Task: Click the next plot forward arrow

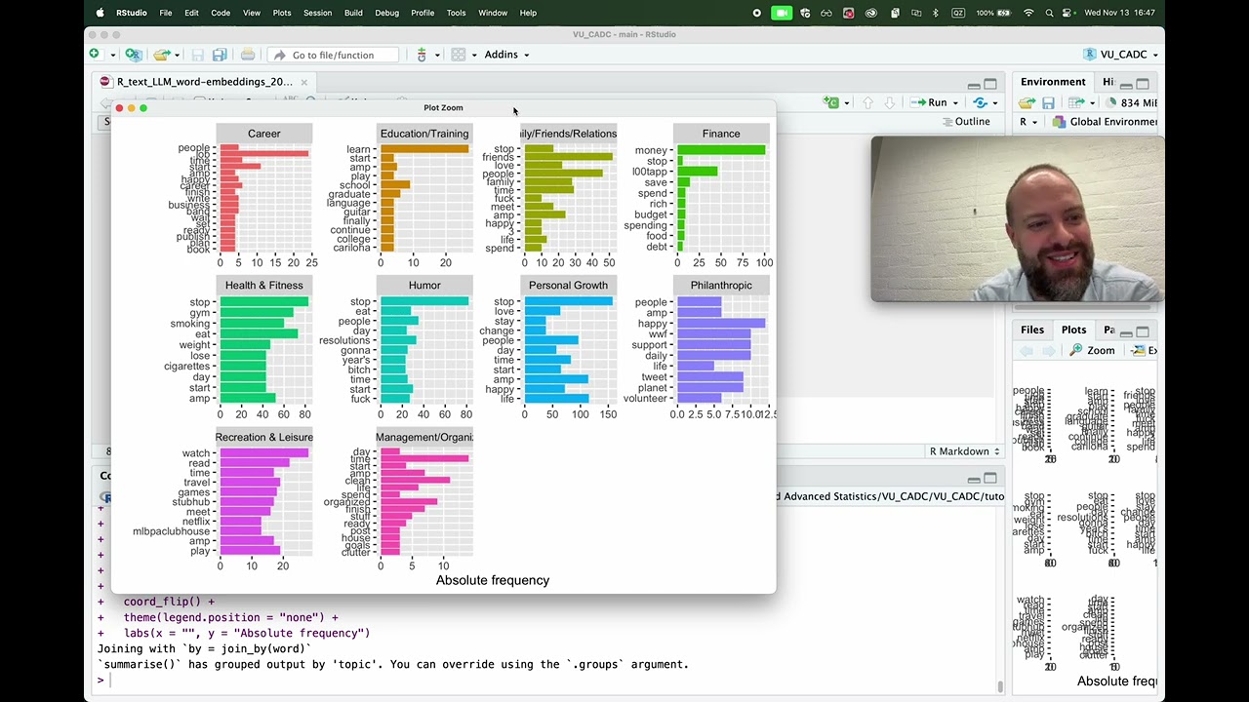Action: point(1048,350)
